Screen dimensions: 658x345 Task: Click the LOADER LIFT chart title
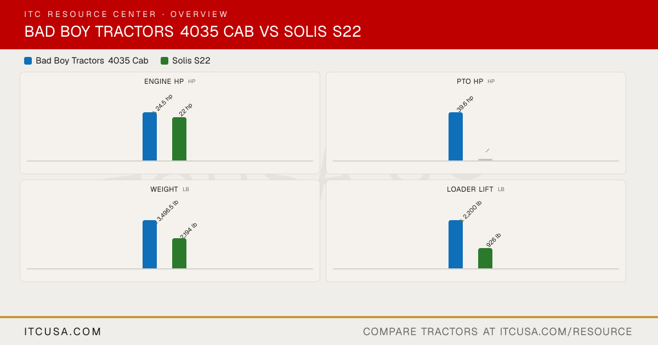(470, 189)
